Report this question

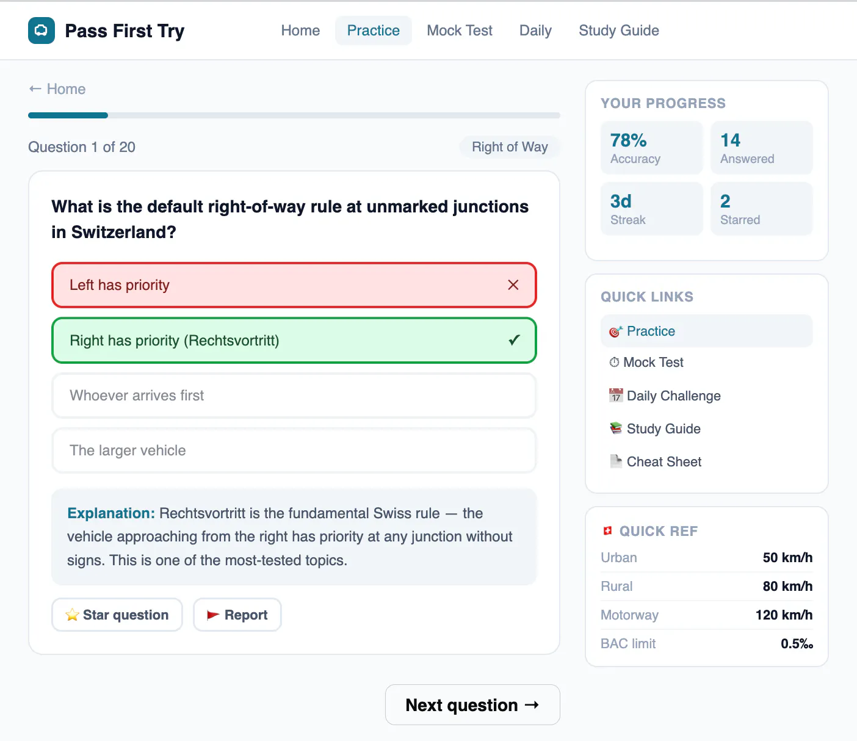point(237,615)
